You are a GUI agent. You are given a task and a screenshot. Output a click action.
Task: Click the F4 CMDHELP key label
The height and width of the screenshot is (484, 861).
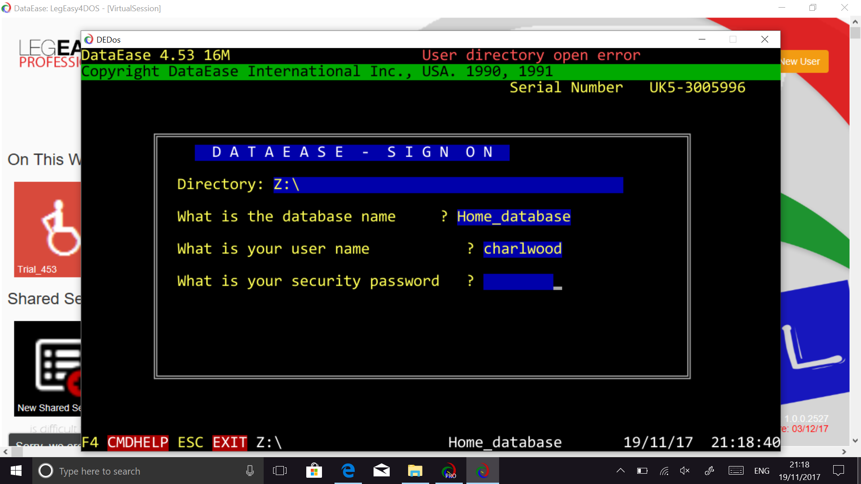tap(125, 442)
